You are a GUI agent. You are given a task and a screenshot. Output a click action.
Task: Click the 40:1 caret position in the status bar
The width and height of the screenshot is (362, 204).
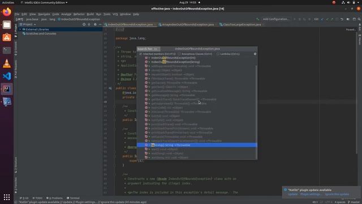tap(315, 202)
